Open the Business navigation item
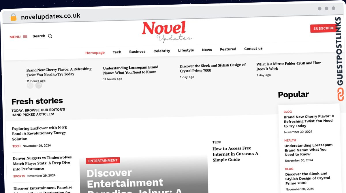 [137, 52]
